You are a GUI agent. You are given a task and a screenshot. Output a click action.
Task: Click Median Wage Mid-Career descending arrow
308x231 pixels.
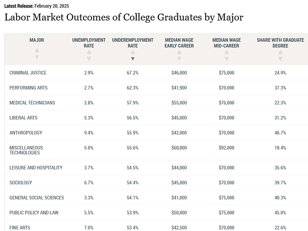click(226, 59)
